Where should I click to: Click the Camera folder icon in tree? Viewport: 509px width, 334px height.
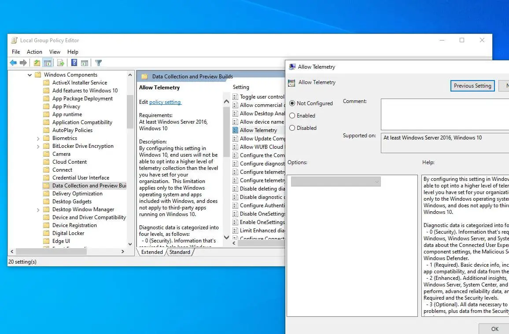[x=46, y=154]
